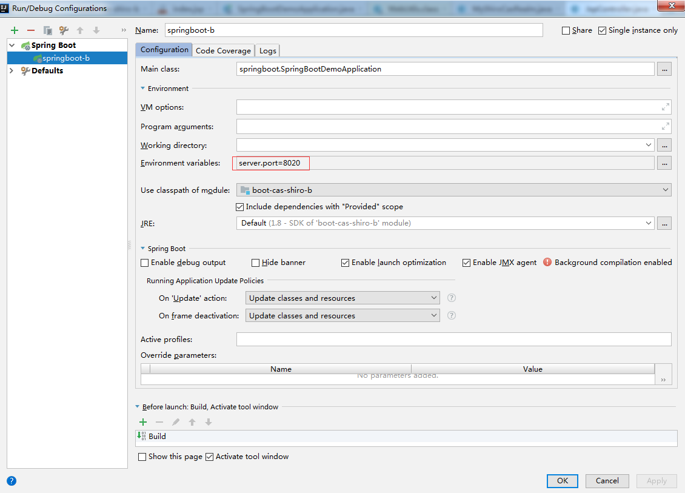Check the Hide banner option
685x493 pixels.
tap(255, 262)
